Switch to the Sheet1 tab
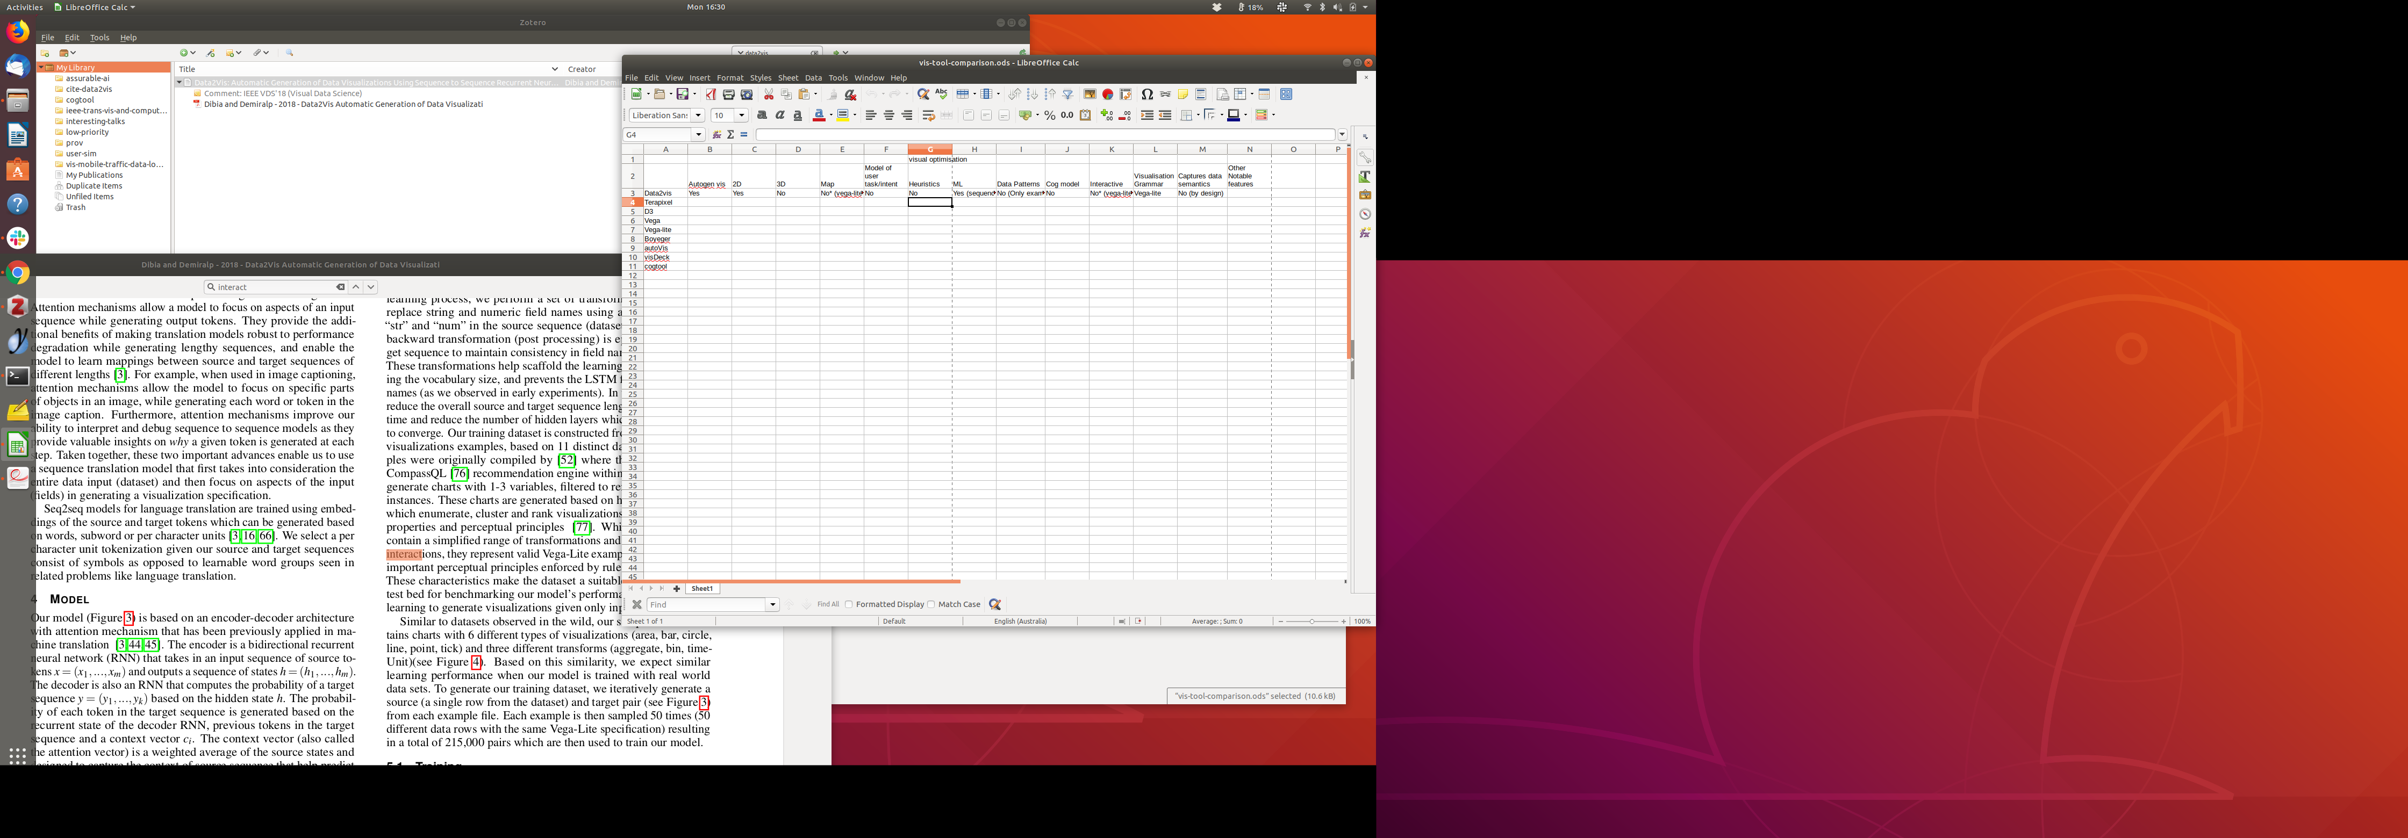Viewport: 2408px width, 838px height. tap(702, 589)
